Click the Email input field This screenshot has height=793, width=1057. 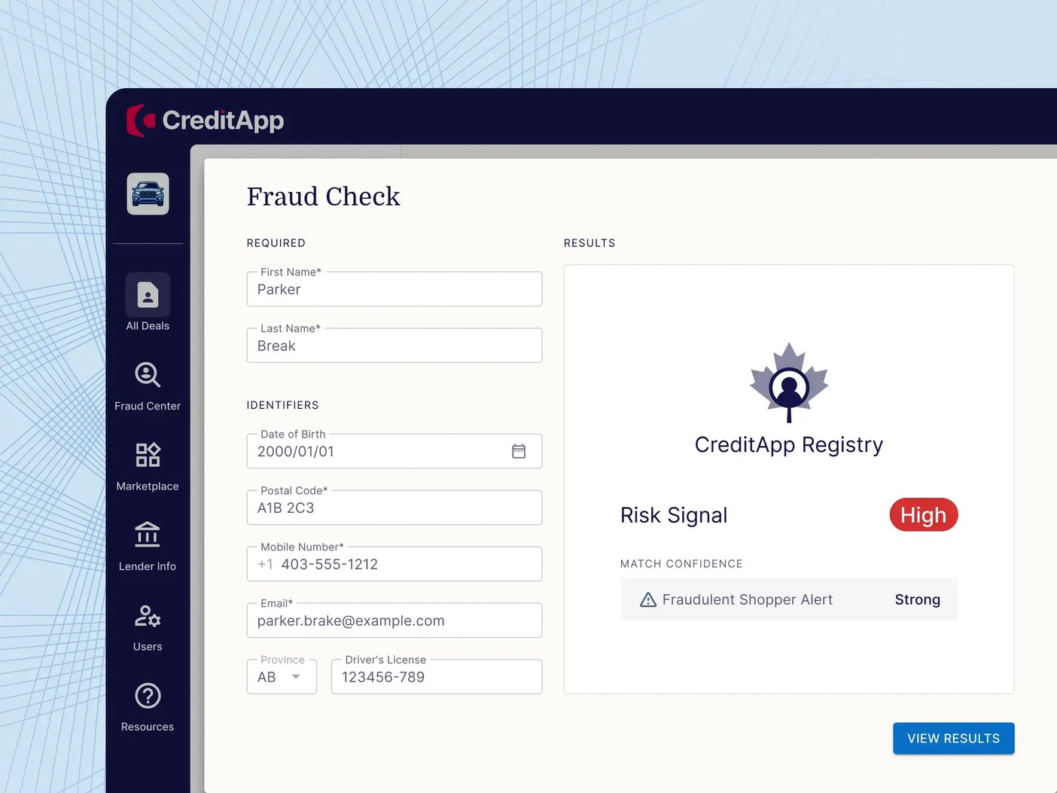click(x=394, y=621)
